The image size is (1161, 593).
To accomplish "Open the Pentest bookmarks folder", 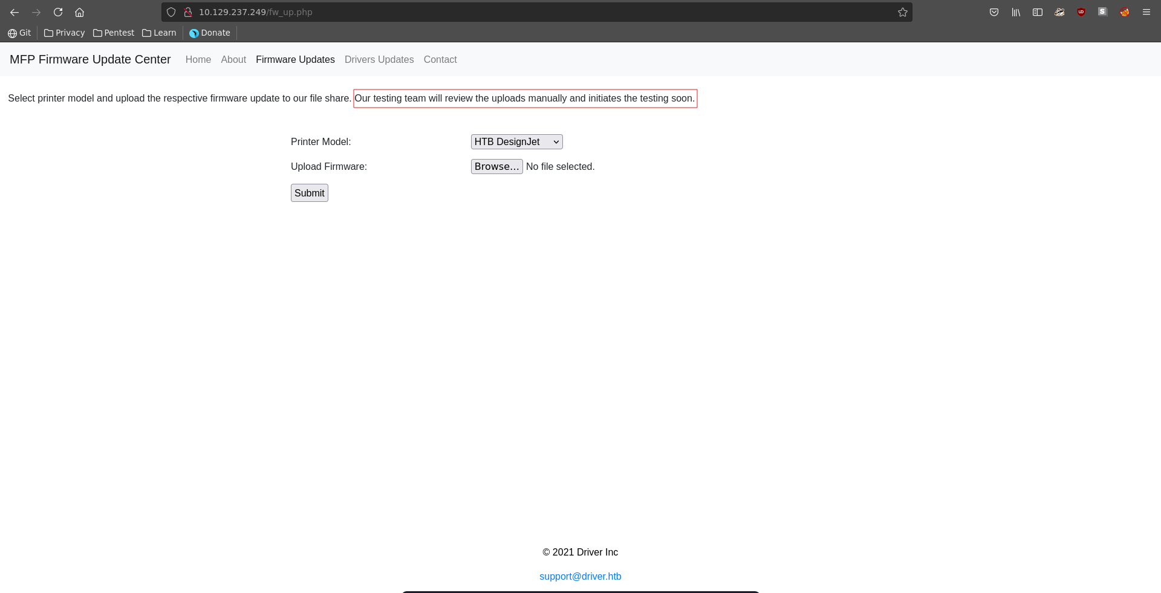I will click(x=114, y=33).
